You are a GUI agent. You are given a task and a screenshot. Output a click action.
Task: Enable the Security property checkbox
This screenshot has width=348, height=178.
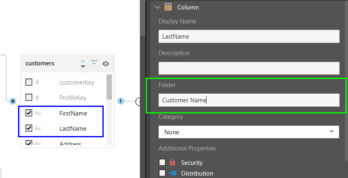[x=162, y=162]
